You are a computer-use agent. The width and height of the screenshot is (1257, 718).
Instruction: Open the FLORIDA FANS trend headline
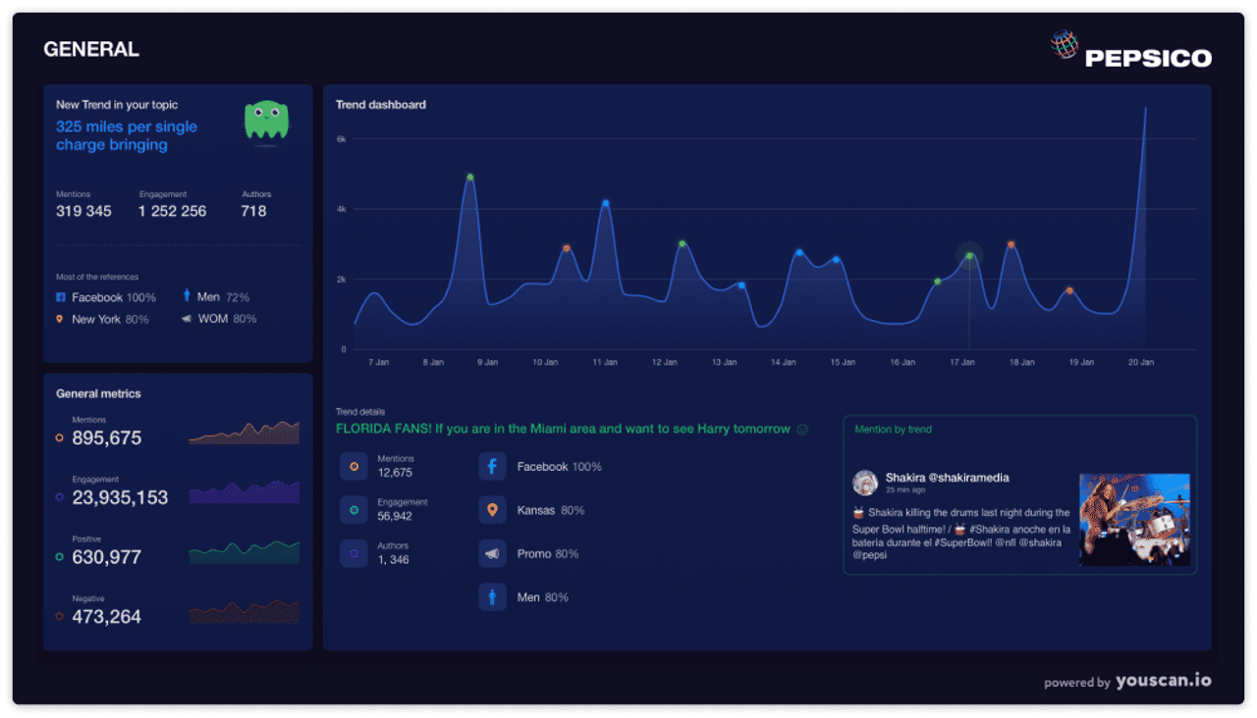(x=563, y=429)
